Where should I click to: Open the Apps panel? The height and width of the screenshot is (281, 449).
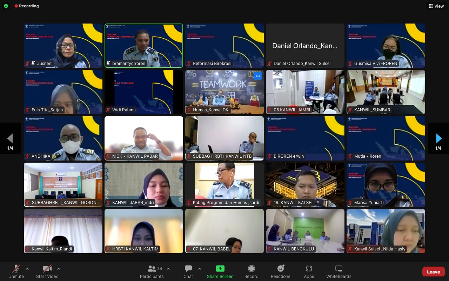coord(309,271)
